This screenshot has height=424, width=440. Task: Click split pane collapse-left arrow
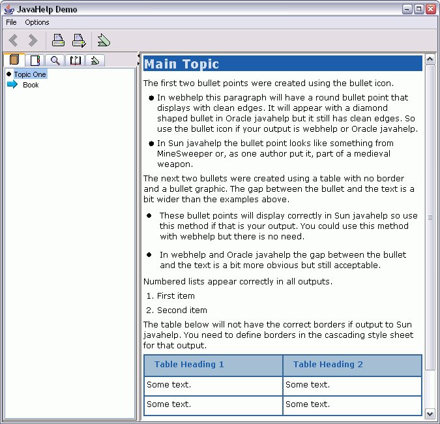click(x=138, y=56)
